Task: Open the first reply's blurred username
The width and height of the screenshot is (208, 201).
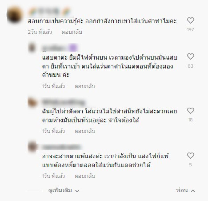Action: pos(60,48)
